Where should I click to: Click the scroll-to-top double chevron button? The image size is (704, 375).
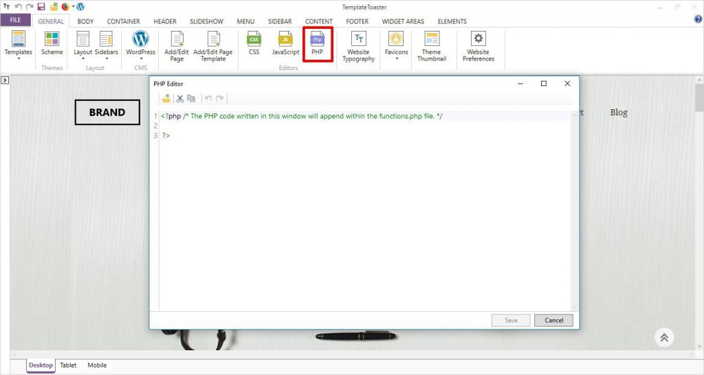pyautogui.click(x=664, y=338)
